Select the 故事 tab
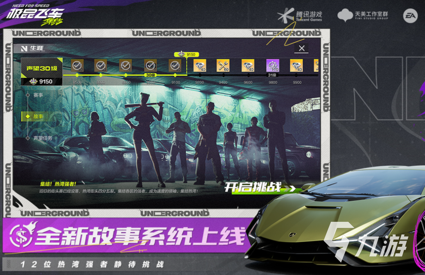 (x=38, y=117)
